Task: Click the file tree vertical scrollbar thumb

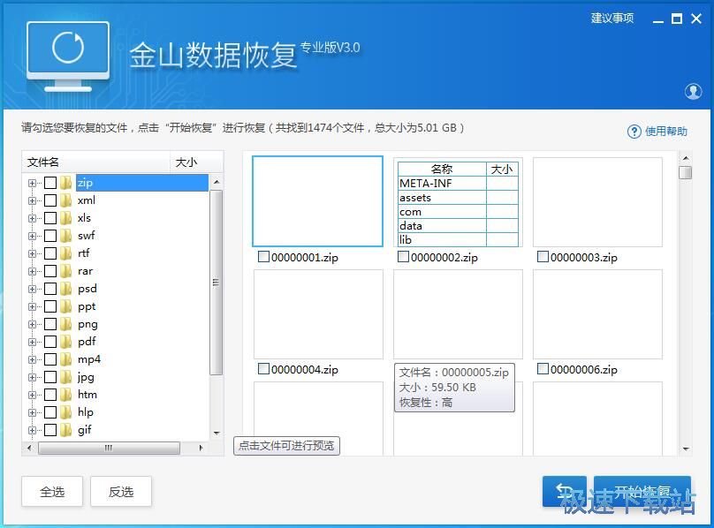Action: [216, 283]
